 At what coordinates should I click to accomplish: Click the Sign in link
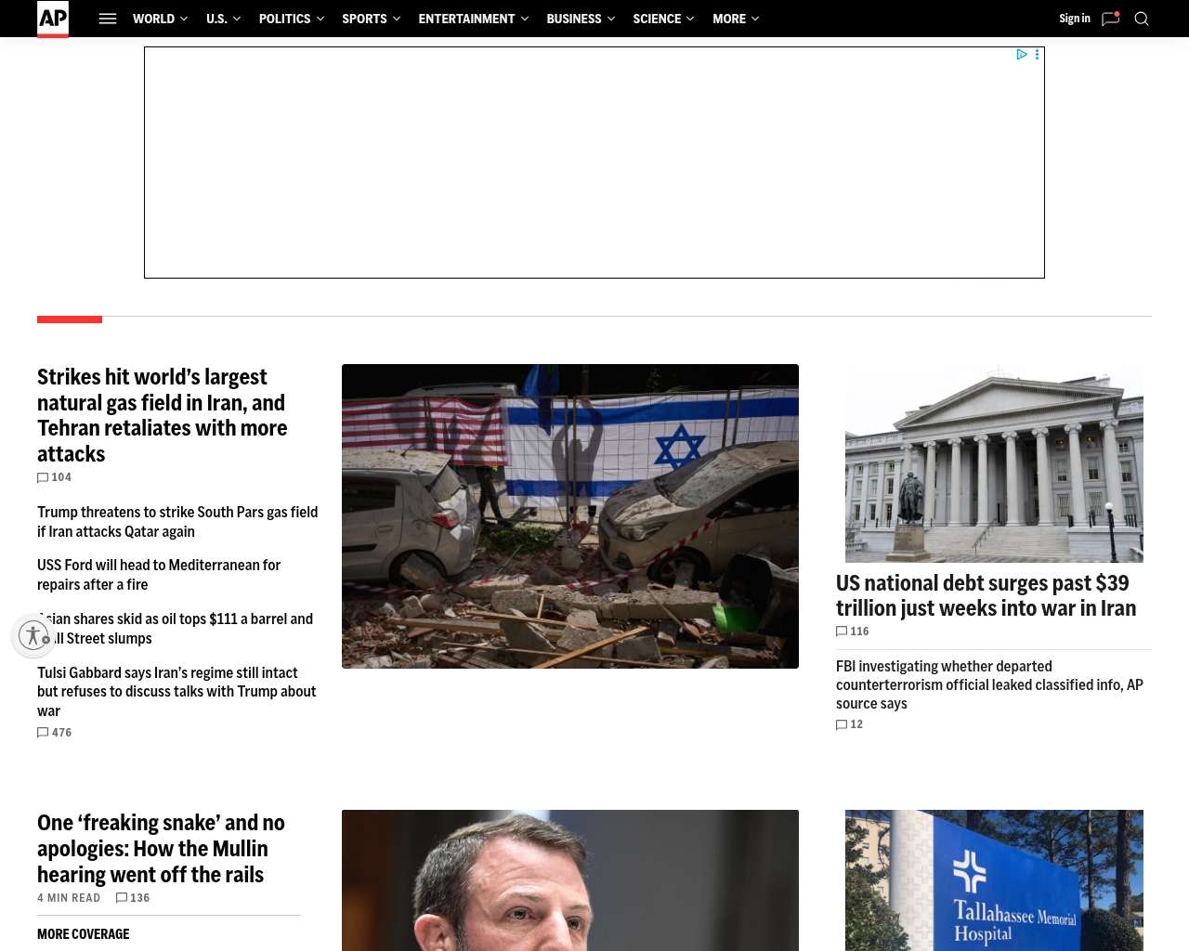1074,19
